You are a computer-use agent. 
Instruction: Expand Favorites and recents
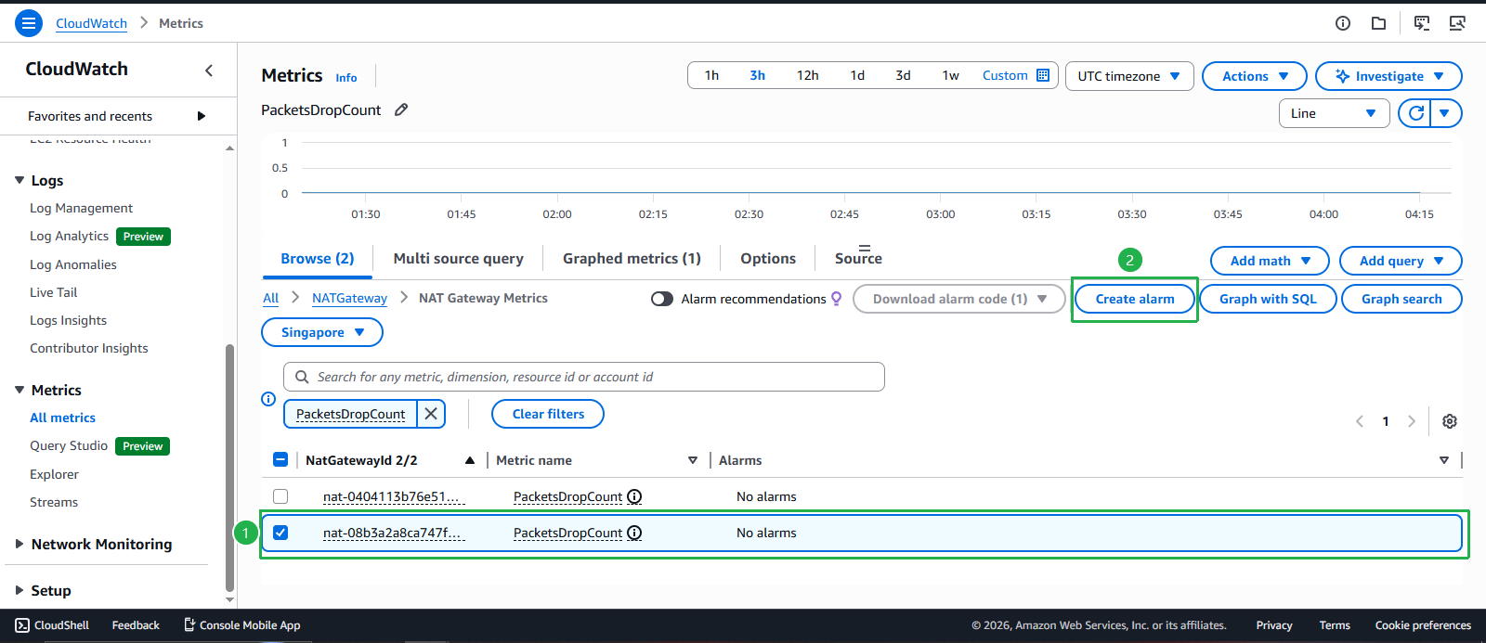pos(202,116)
